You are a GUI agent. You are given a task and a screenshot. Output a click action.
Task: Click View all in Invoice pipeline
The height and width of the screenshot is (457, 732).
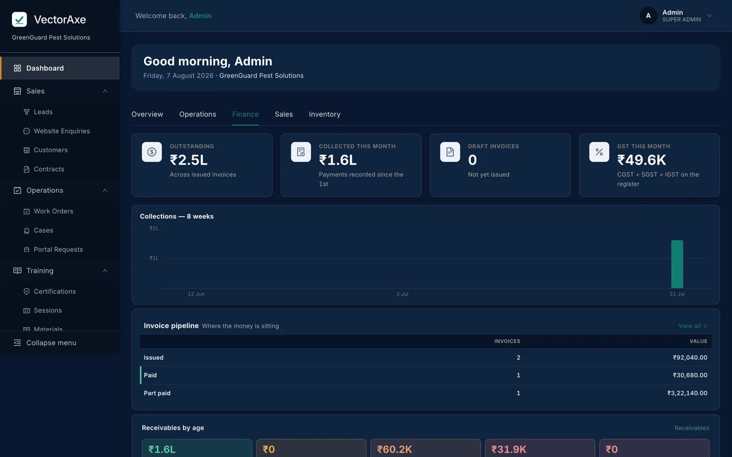(x=693, y=326)
